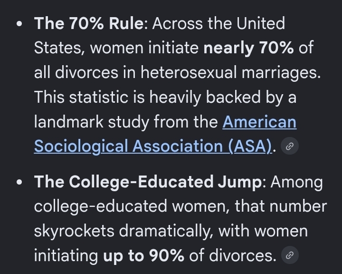Click the bullet before 'The 70% Rule'
342x274 pixels.
click(19, 24)
